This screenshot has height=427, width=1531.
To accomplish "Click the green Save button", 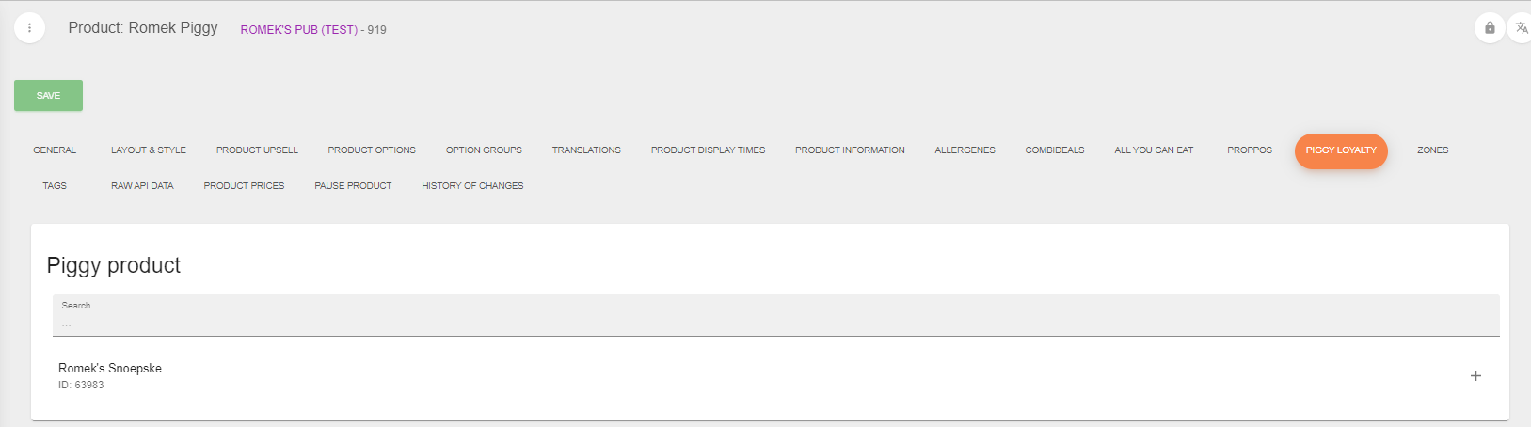I will pyautogui.click(x=48, y=95).
